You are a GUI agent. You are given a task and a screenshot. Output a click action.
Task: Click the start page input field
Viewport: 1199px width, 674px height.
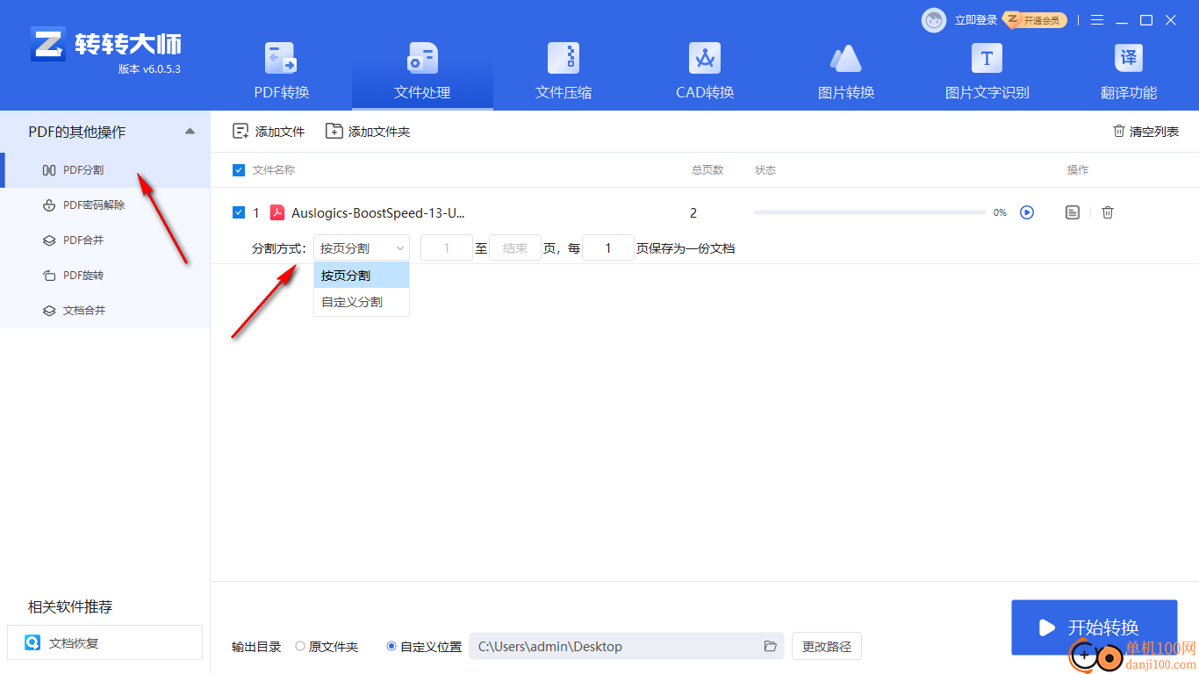click(447, 248)
